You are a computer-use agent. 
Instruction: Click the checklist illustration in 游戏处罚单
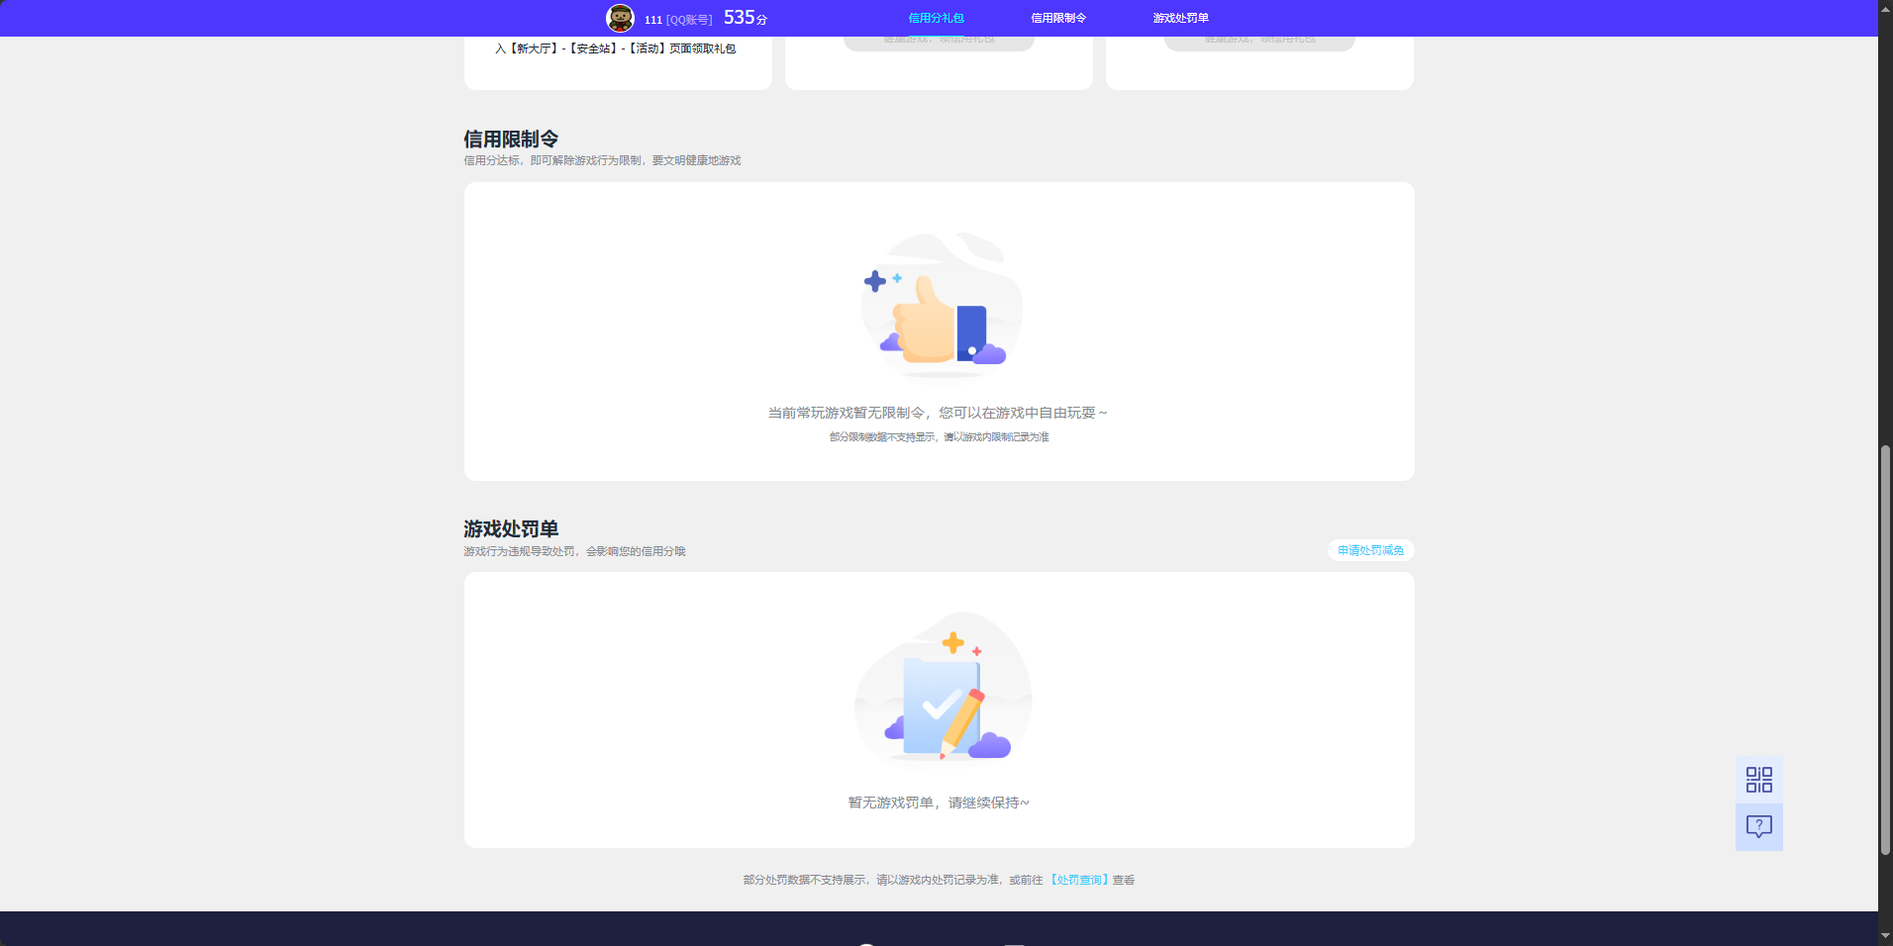pyautogui.click(x=942, y=689)
